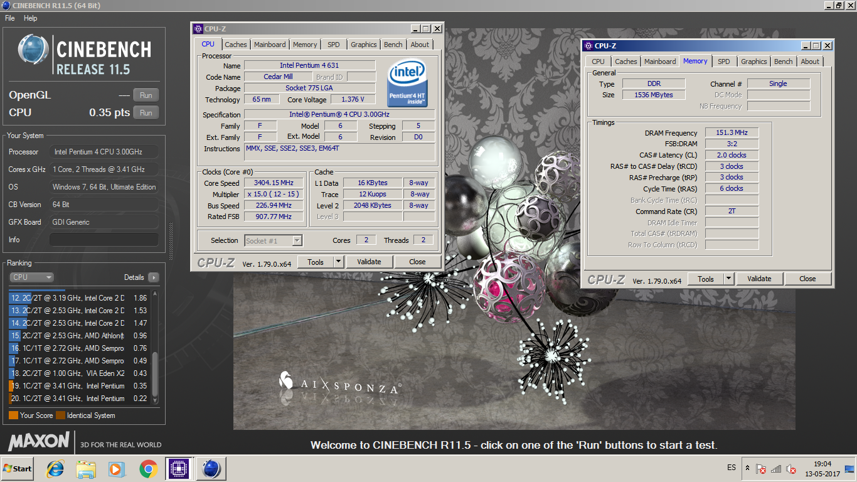Click the Cinebench sphere logo icon
The height and width of the screenshot is (482, 857).
point(33,50)
